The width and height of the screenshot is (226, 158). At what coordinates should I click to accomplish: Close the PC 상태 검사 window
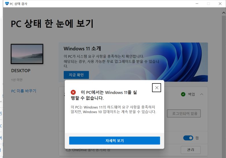coord(220,3)
